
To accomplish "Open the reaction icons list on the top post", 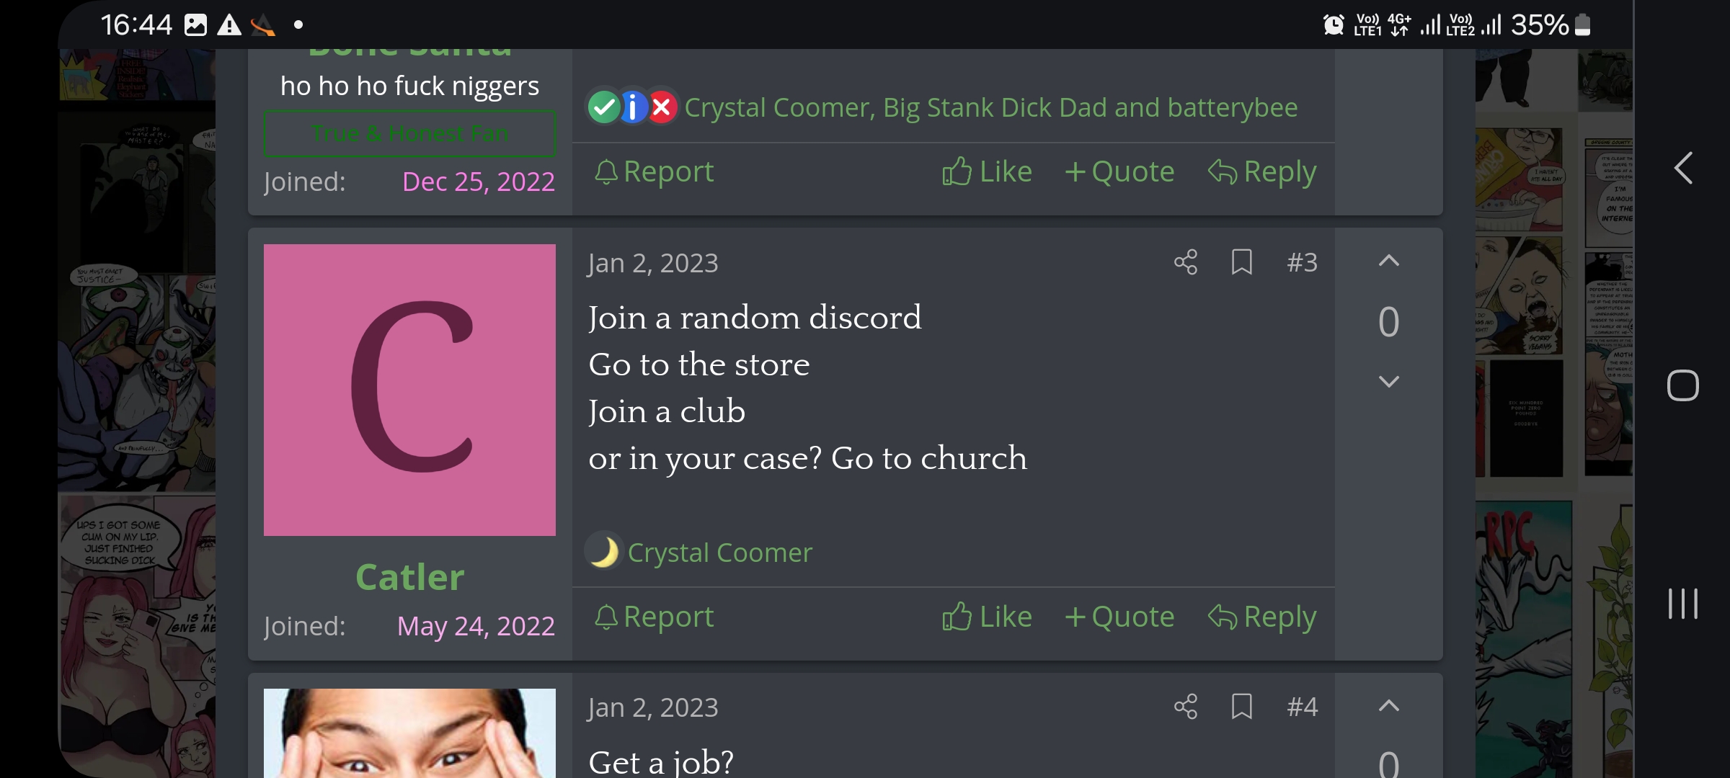I will click(632, 107).
